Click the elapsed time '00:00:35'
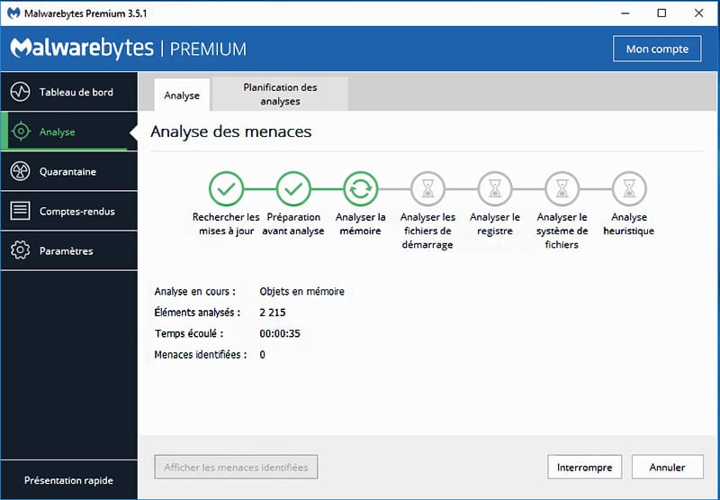Screen dimensions: 720x500 click(280, 333)
